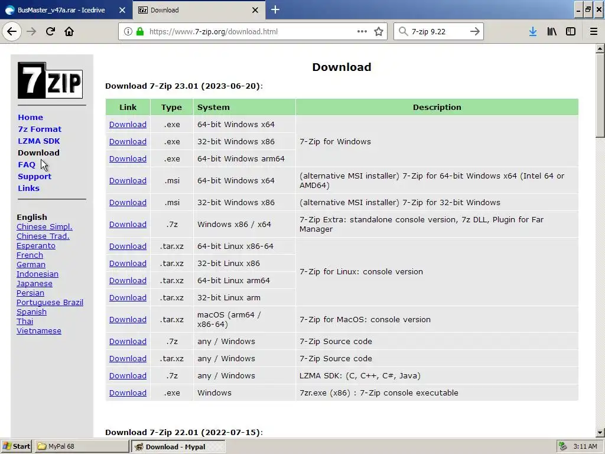Screen dimensions: 605x454
Task: Switch language to French
Action: pos(30,255)
